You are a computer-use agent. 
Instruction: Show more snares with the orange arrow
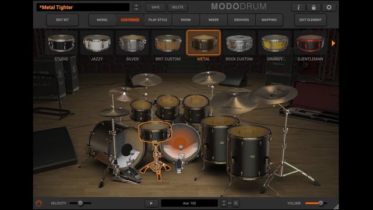pyautogui.click(x=333, y=43)
